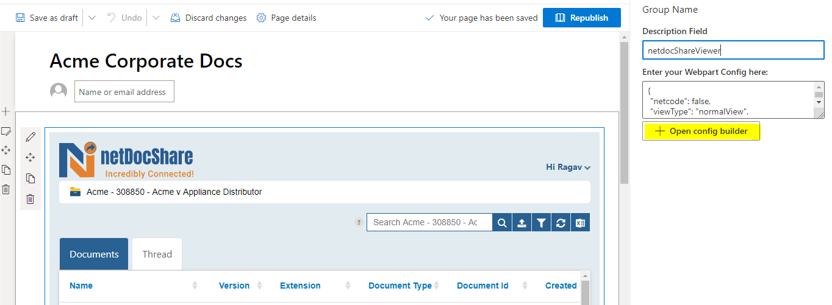
Task: Open the Hi Ragav user dropdown
Action: [x=568, y=167]
